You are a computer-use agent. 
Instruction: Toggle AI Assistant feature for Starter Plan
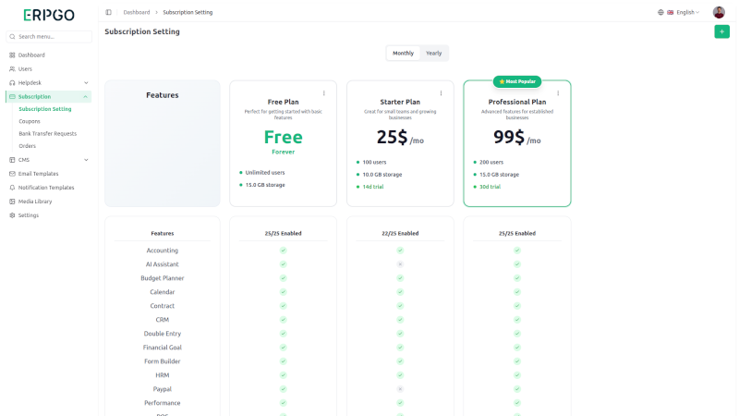coord(400,264)
